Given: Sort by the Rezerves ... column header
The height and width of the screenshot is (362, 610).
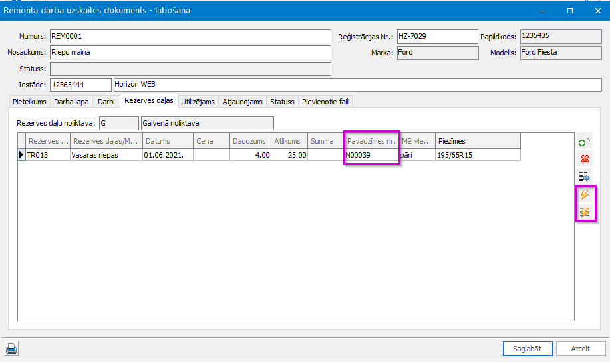Looking at the screenshot, I should pos(48,141).
